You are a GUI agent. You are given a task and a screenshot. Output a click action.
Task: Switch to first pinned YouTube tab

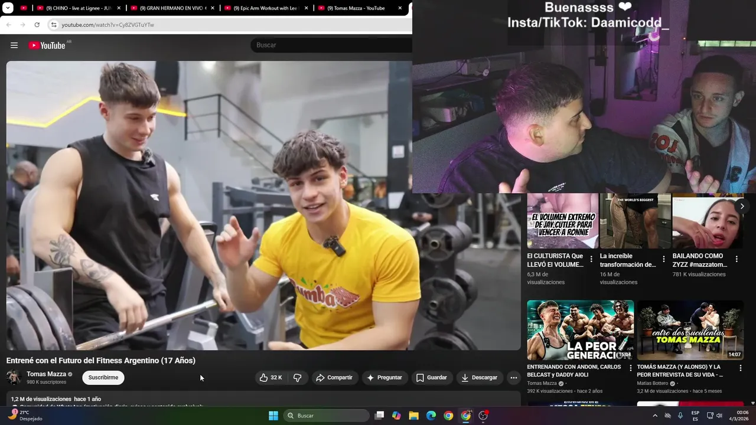(x=24, y=8)
